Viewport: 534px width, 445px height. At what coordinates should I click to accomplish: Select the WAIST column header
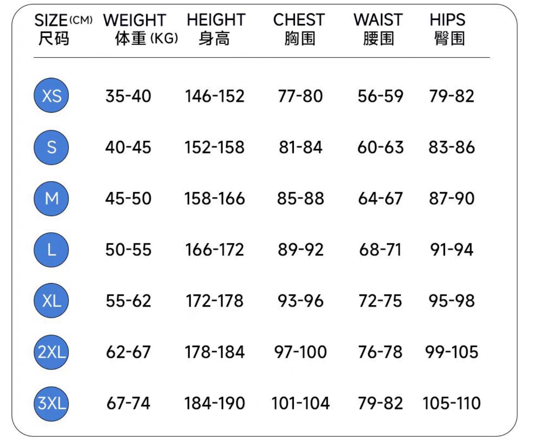(378, 29)
